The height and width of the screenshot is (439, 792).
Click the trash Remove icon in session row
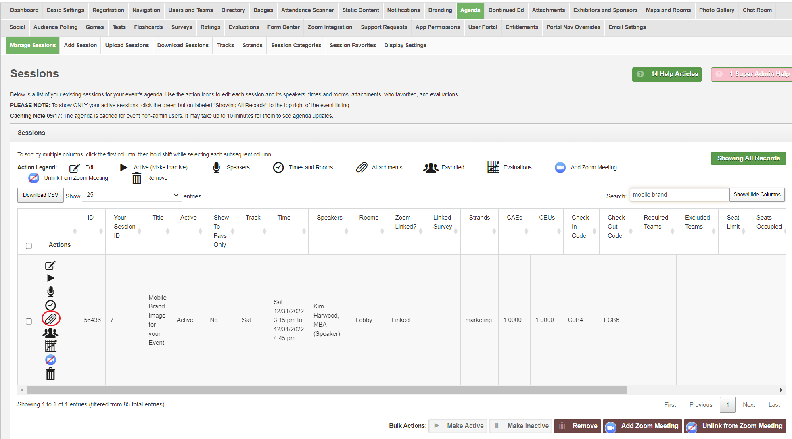[50, 374]
